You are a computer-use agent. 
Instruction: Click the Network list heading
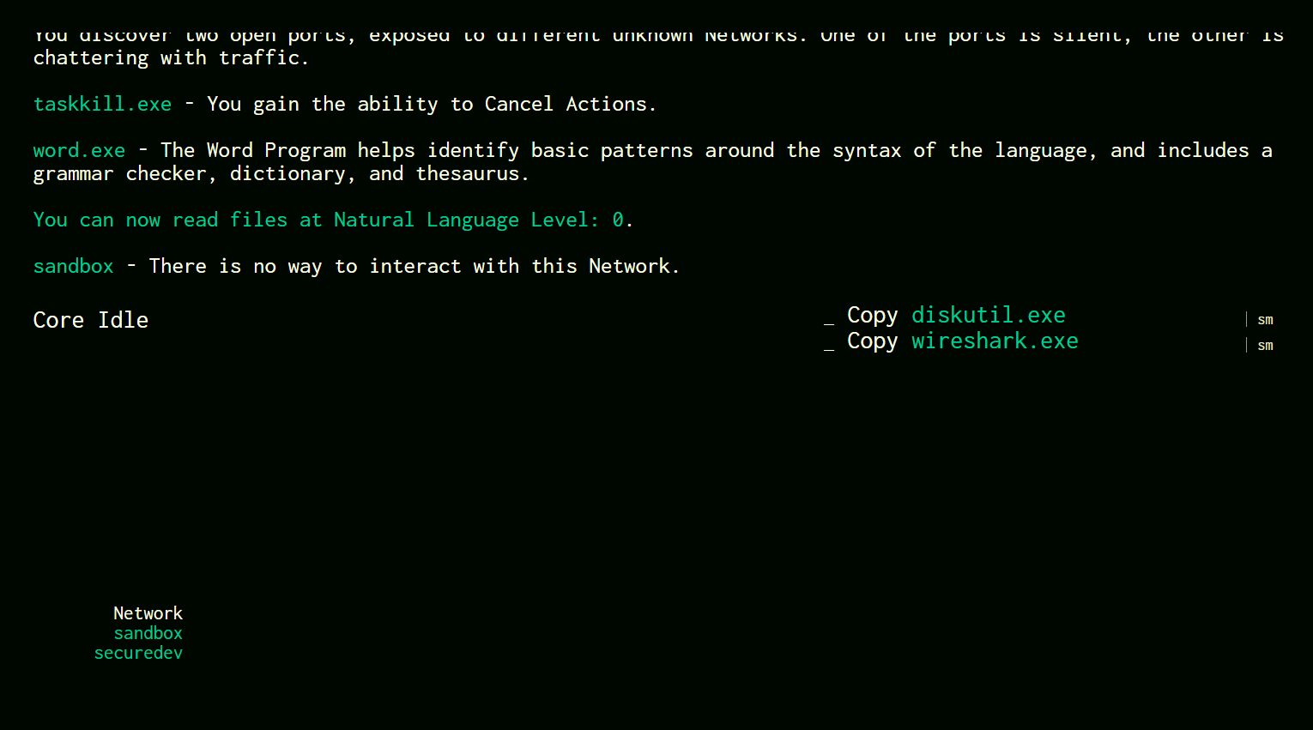tap(148, 613)
